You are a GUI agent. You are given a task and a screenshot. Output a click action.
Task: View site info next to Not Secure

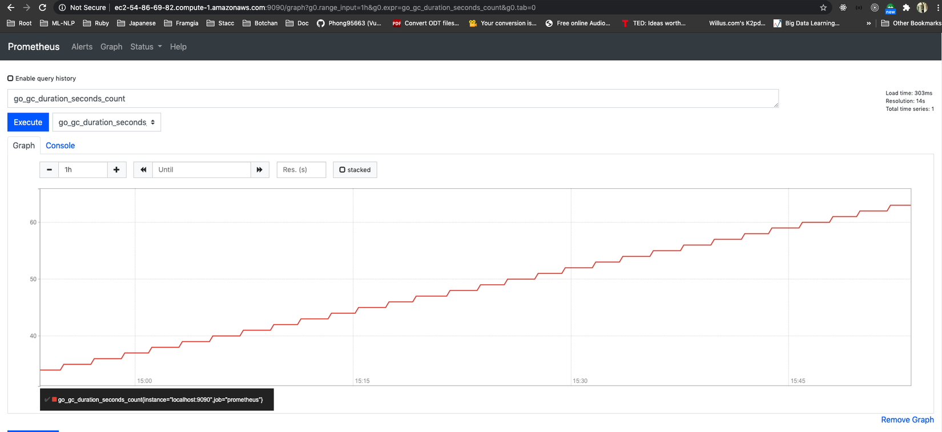(x=62, y=7)
